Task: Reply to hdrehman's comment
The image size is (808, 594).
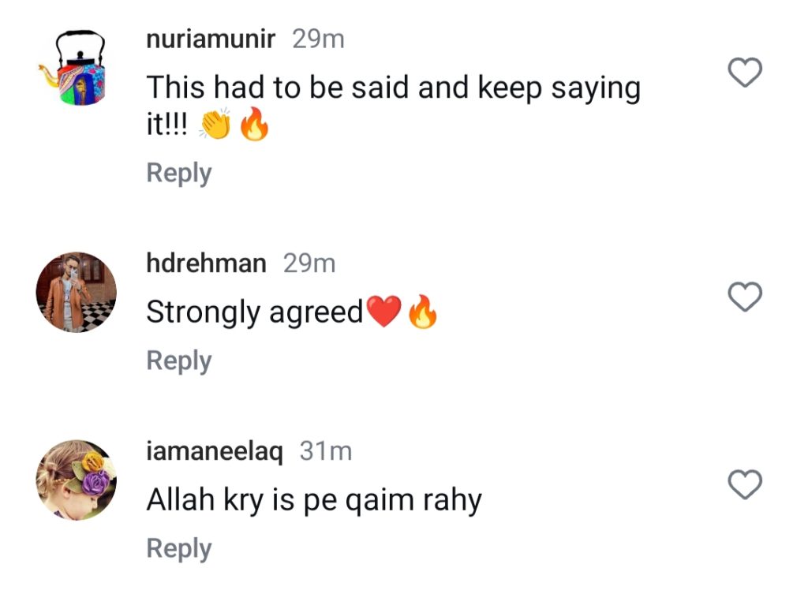Action: click(179, 361)
